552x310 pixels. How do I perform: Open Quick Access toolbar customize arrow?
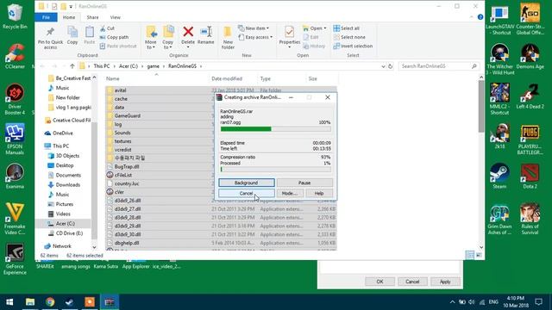click(x=71, y=6)
